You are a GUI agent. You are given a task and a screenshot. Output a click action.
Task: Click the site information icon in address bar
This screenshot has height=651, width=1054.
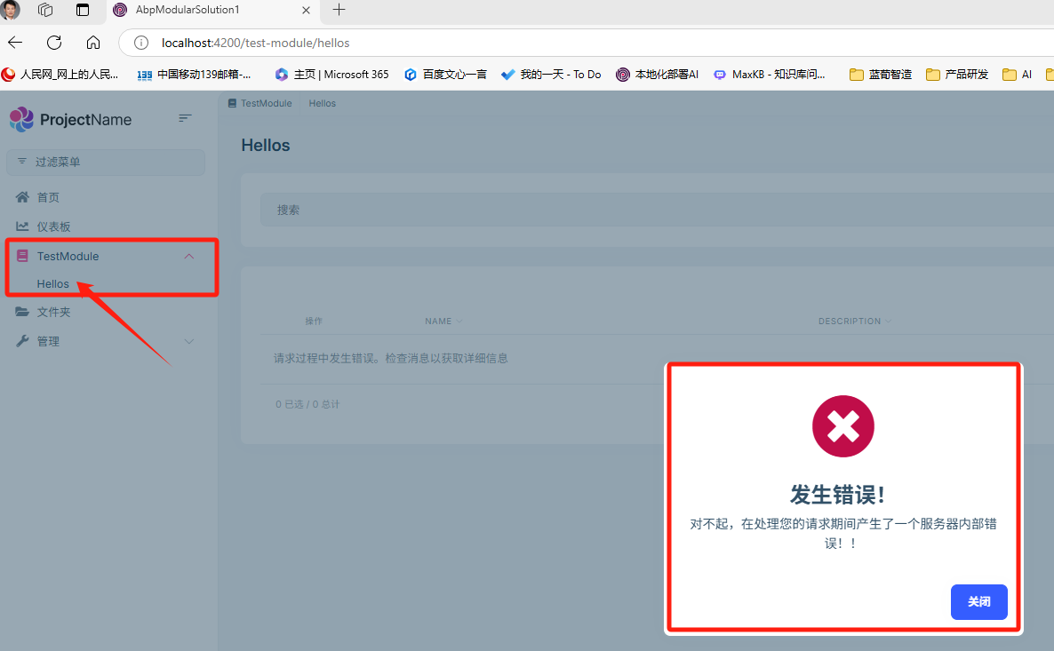[x=141, y=43]
